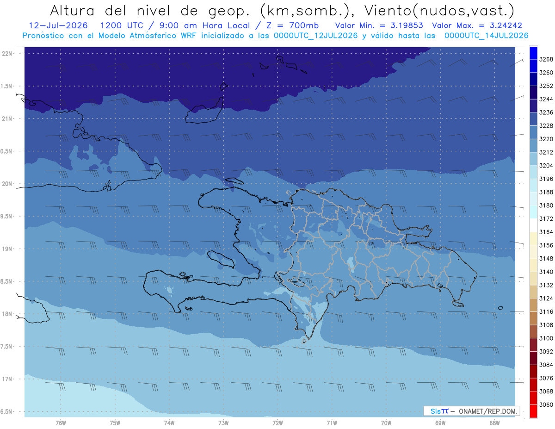Pick the legend swatch between 3164 and 3156
This screenshot has height=429, width=555.
(x=533, y=239)
